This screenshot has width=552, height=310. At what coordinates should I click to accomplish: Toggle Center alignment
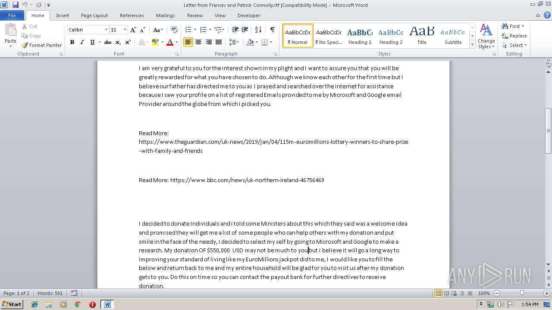(198, 42)
